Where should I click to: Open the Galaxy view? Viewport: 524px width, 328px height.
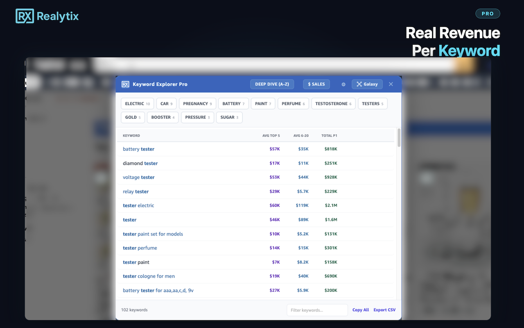(367, 84)
